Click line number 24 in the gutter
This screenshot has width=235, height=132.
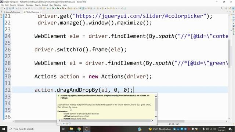7,36
